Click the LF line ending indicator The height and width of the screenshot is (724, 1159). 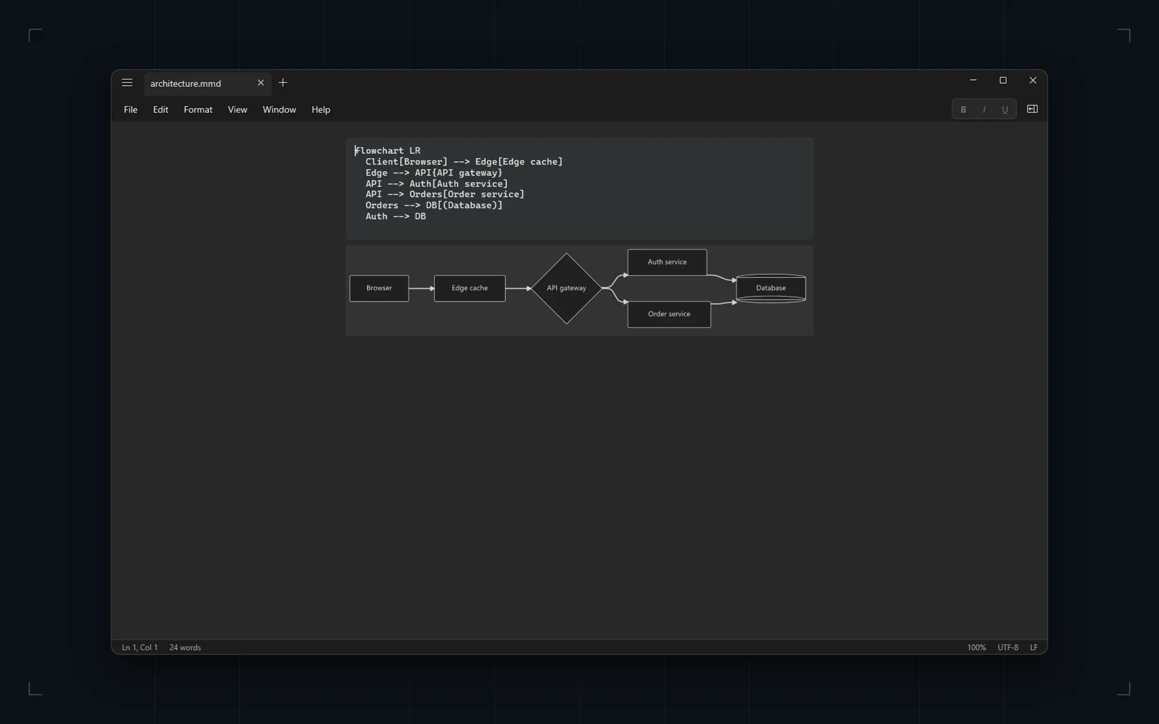1034,648
